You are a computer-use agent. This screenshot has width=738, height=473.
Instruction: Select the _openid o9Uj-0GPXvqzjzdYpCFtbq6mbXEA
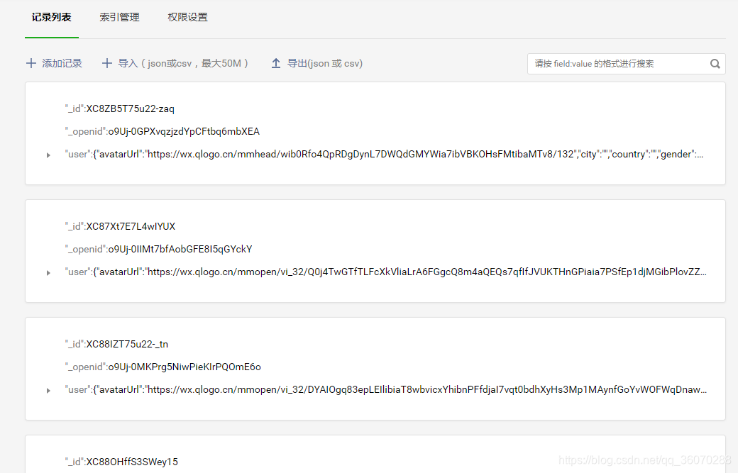pos(184,131)
